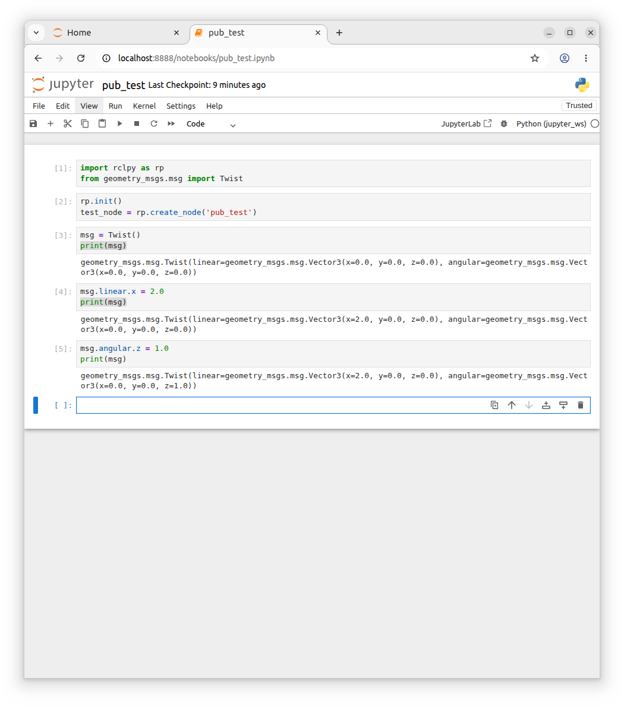The height and width of the screenshot is (706, 624).
Task: Open the File menu
Action: 39,106
